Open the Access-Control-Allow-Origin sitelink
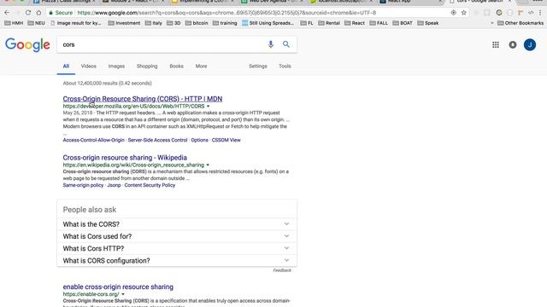The width and height of the screenshot is (547, 307). (93, 140)
